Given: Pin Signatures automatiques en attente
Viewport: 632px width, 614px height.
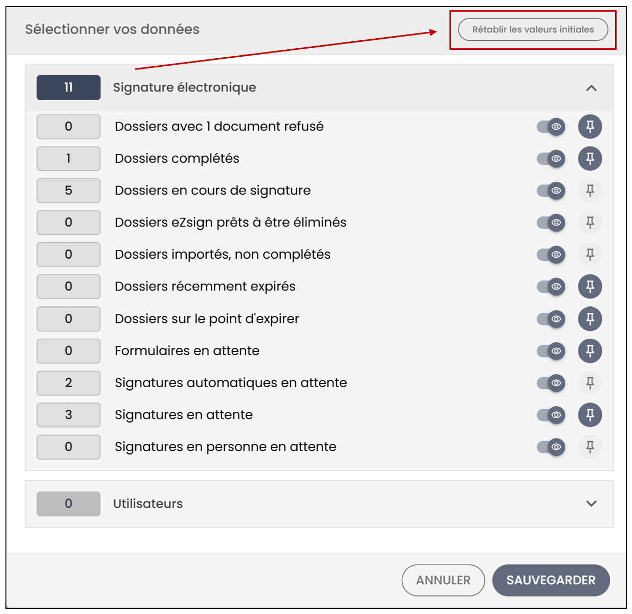Looking at the screenshot, I should coord(590,382).
